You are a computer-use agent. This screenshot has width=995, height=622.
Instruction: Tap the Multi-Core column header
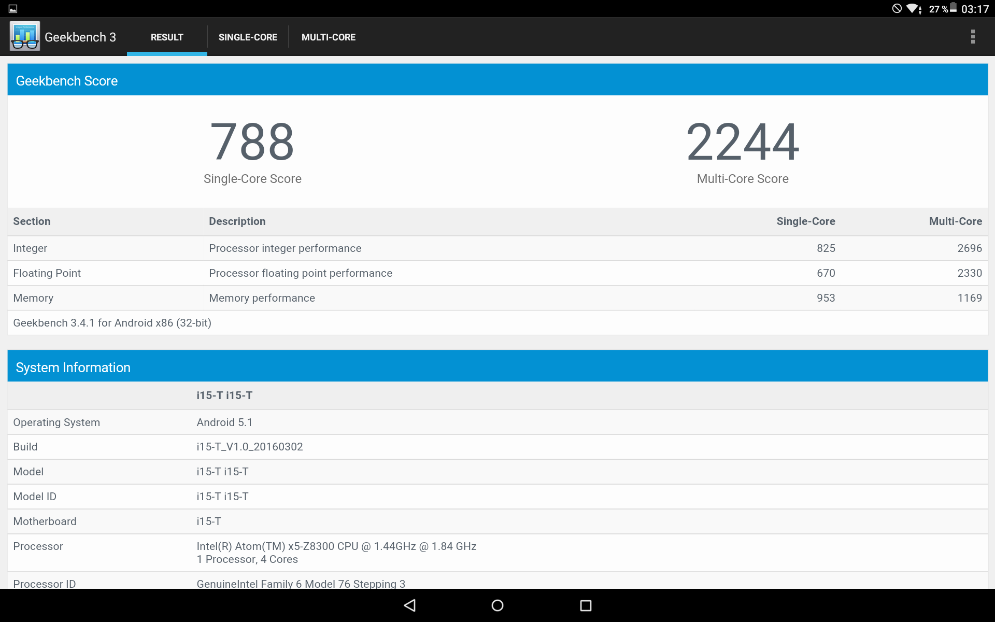click(x=956, y=221)
